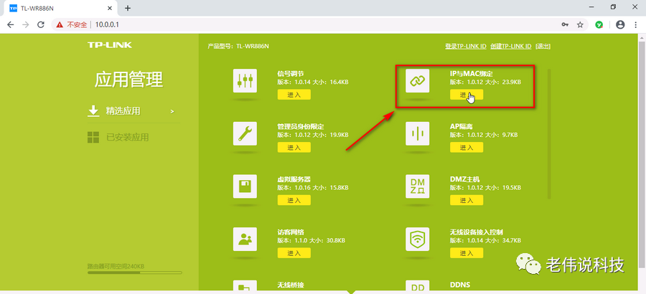
Task: Click the download icon beside 精选应用
Action: (x=93, y=110)
